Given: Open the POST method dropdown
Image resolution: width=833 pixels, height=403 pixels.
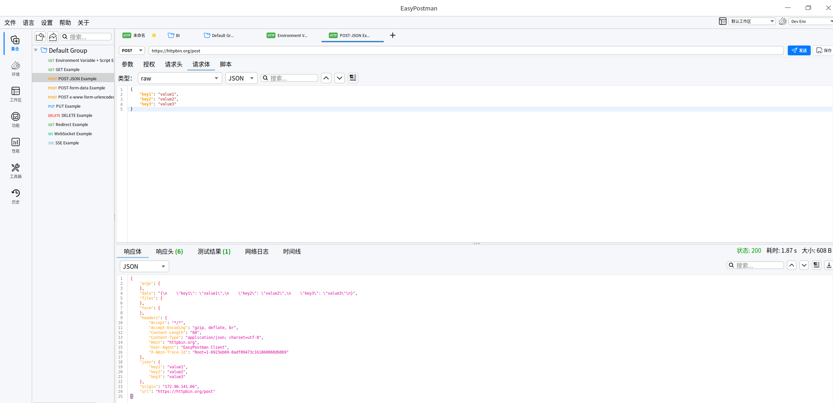Looking at the screenshot, I should pos(132,50).
